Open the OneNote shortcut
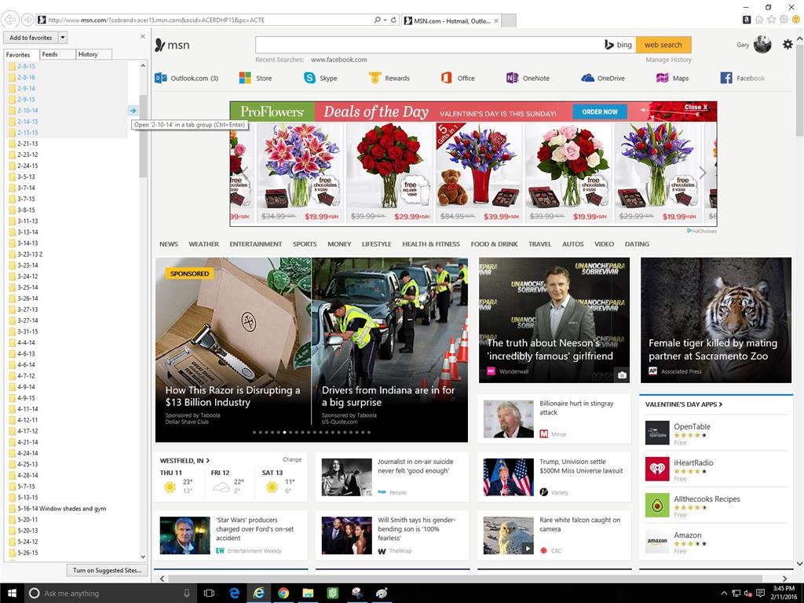The height and width of the screenshot is (603, 804). pyautogui.click(x=528, y=78)
